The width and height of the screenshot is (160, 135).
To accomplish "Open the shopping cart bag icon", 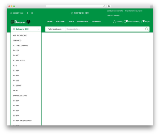I will tap(142, 22).
